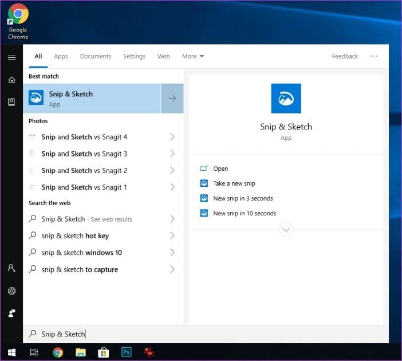This screenshot has height=361, width=402.
Task: Click the search icon beside 'snip & sketch hot key'
Action: 33,236
